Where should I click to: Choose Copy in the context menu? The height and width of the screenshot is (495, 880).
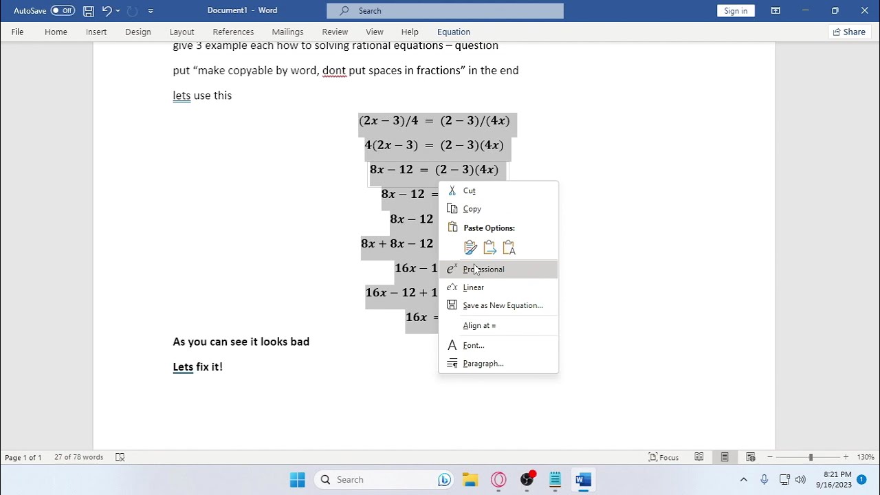pos(498,209)
